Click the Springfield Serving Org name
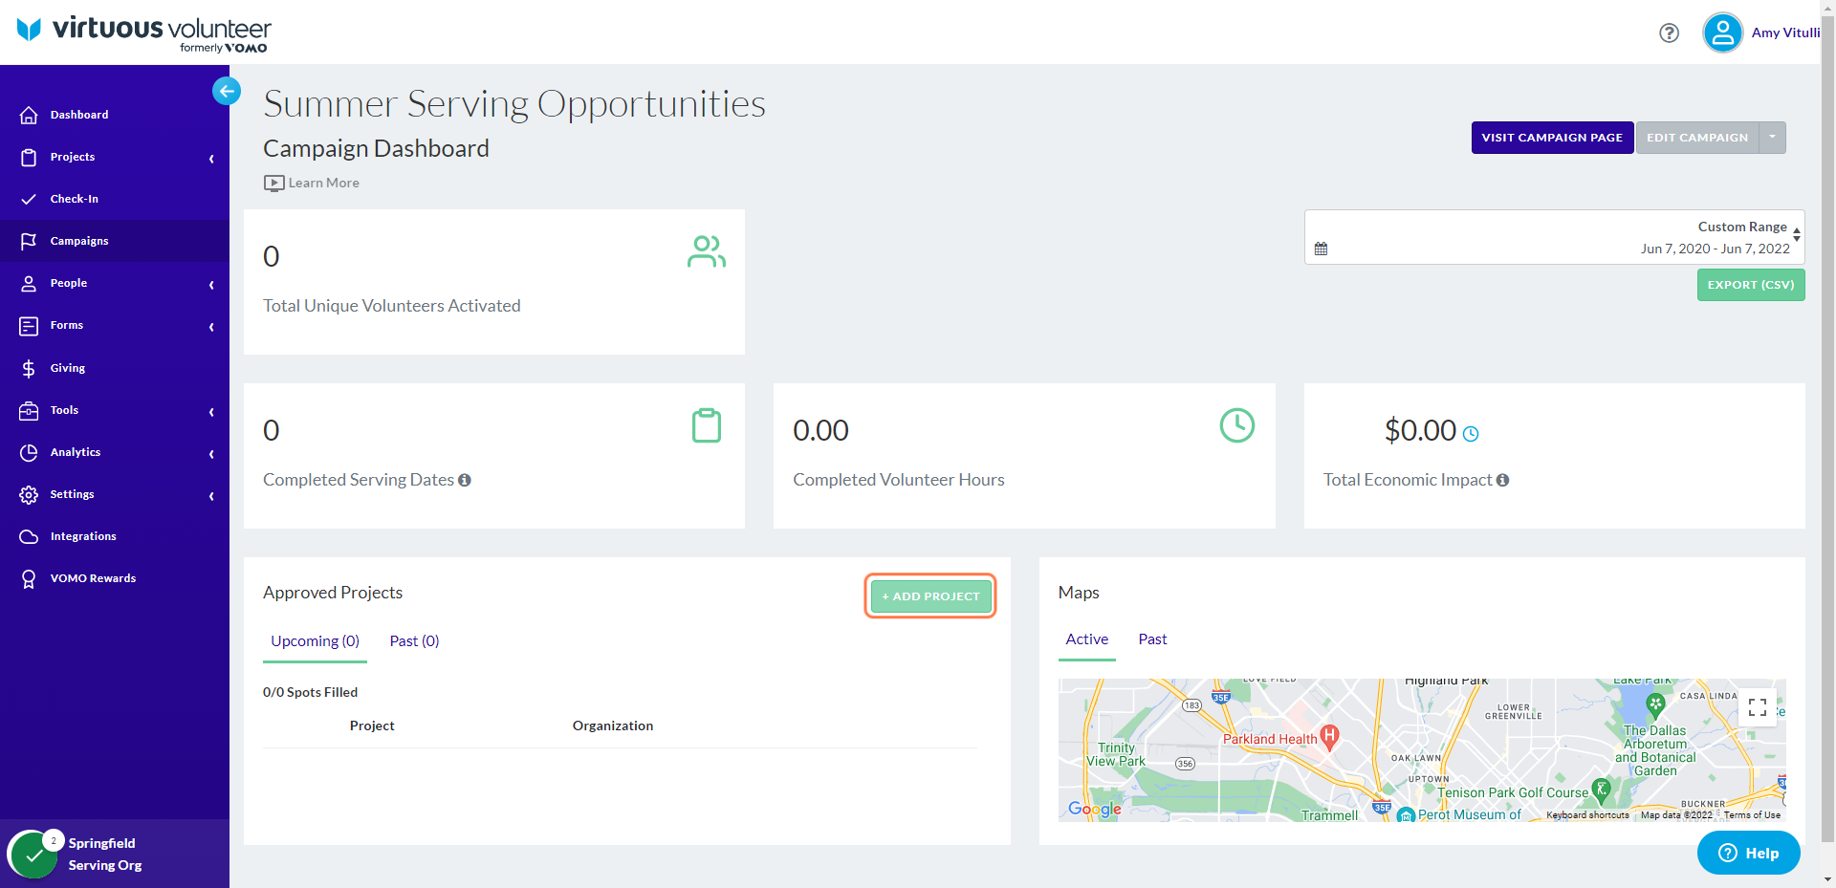 pyautogui.click(x=105, y=855)
